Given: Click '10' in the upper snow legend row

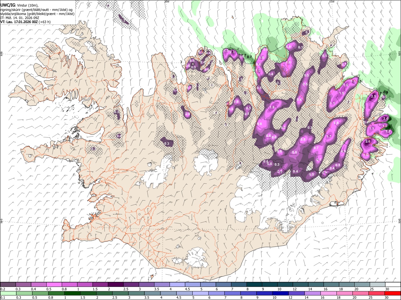Looking at the screenshot, I should [x=279, y=289].
